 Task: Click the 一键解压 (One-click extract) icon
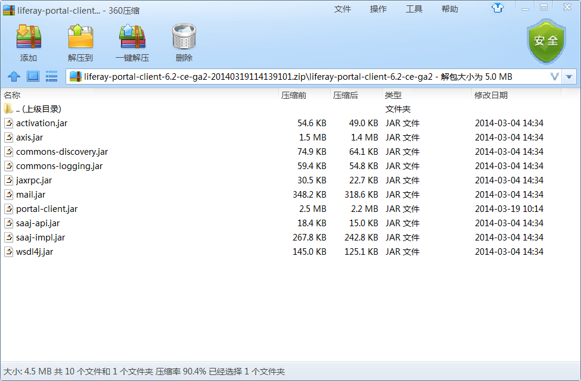132,36
